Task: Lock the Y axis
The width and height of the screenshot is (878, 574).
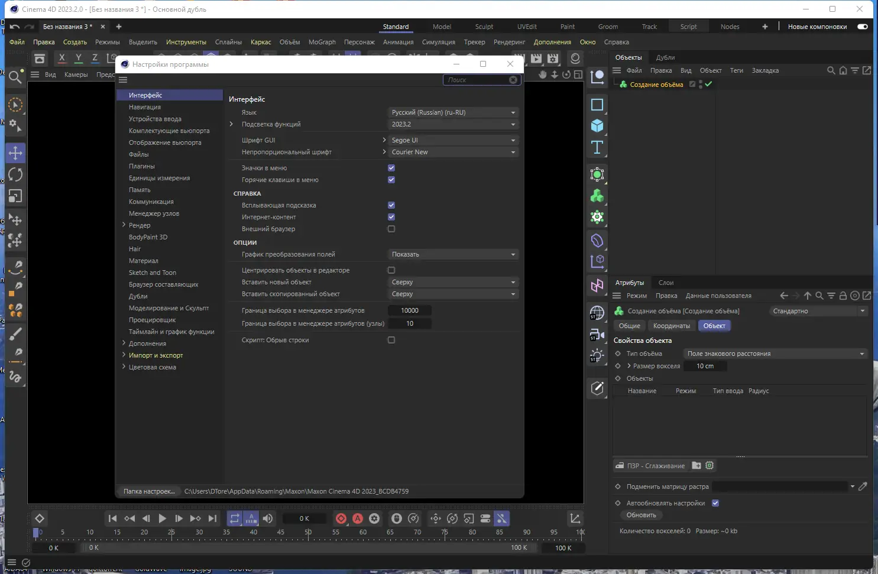Action: [x=79, y=58]
